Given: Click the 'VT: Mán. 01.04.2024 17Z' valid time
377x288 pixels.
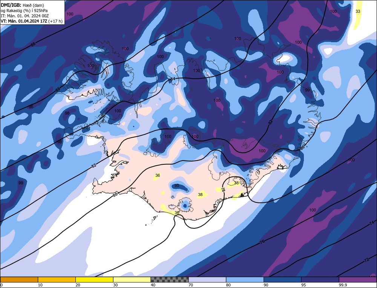Looking at the screenshot, I should click(24, 21).
